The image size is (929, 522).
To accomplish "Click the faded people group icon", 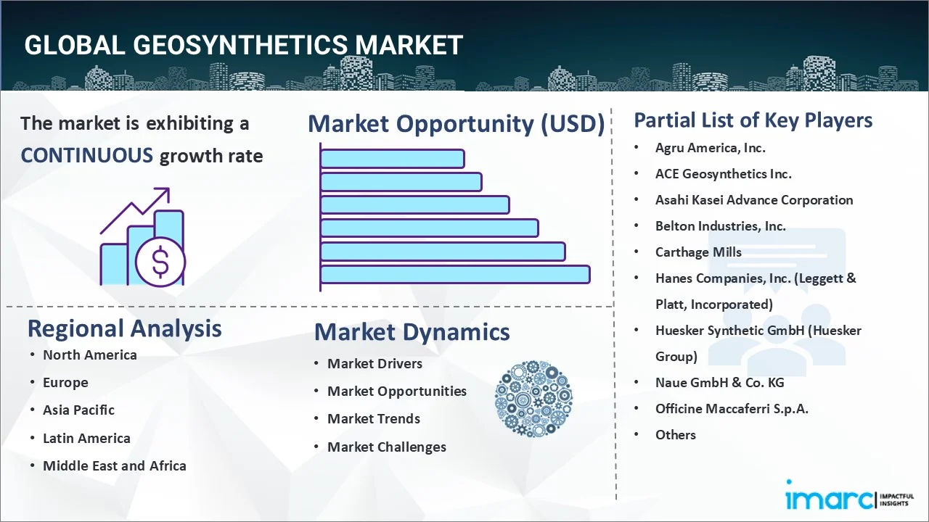I will (775, 304).
